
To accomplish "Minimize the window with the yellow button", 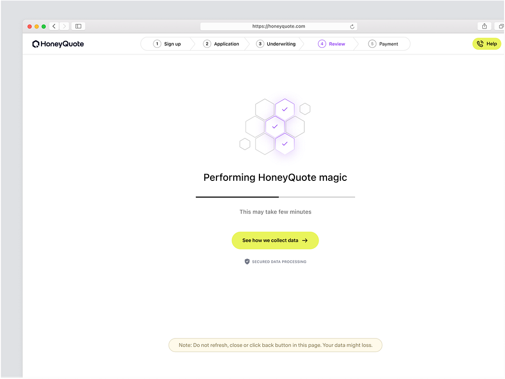I will [x=36, y=27].
